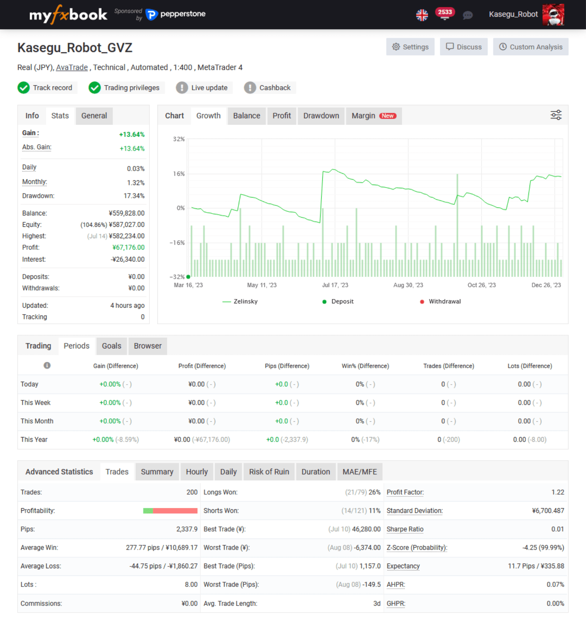Image resolution: width=586 pixels, height=621 pixels.
Task: Click the Trading privileges checkmark icon
Action: point(94,88)
